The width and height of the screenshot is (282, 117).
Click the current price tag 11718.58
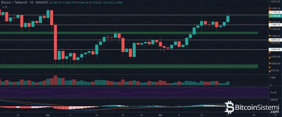coord(275,16)
